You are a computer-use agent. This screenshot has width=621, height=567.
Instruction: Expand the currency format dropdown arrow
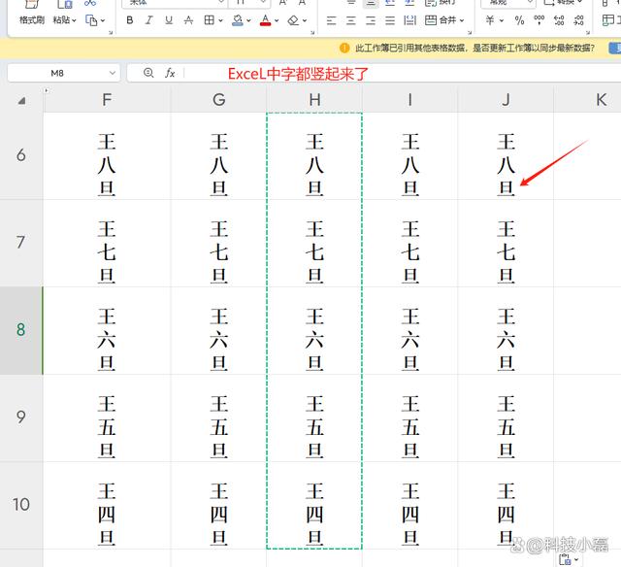[502, 20]
